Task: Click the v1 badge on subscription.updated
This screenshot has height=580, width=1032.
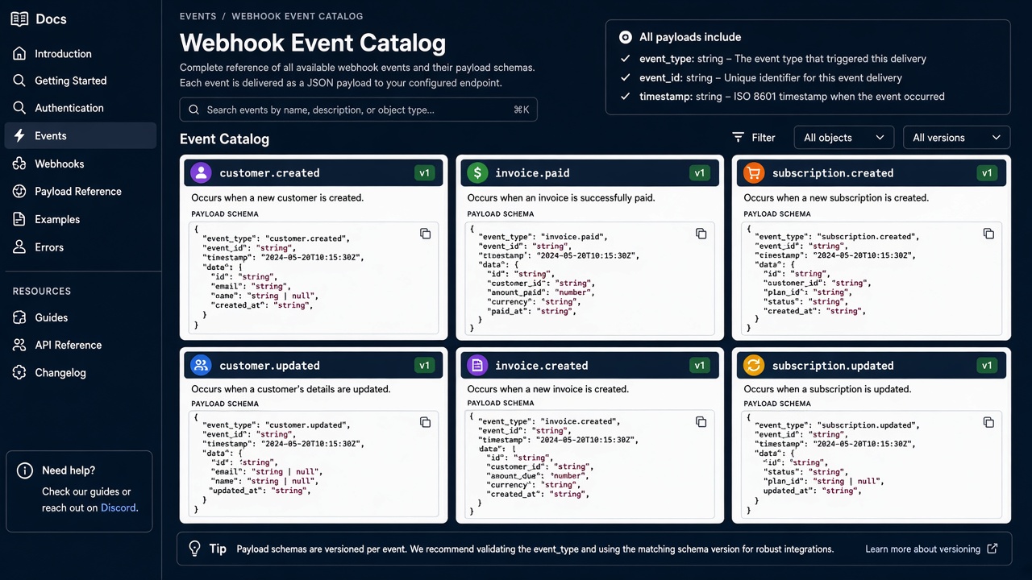Action: pos(987,366)
